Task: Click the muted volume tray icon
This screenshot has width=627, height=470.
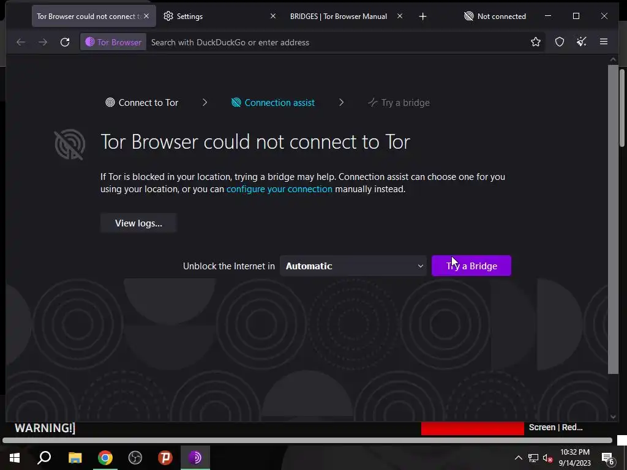Action: (547, 458)
